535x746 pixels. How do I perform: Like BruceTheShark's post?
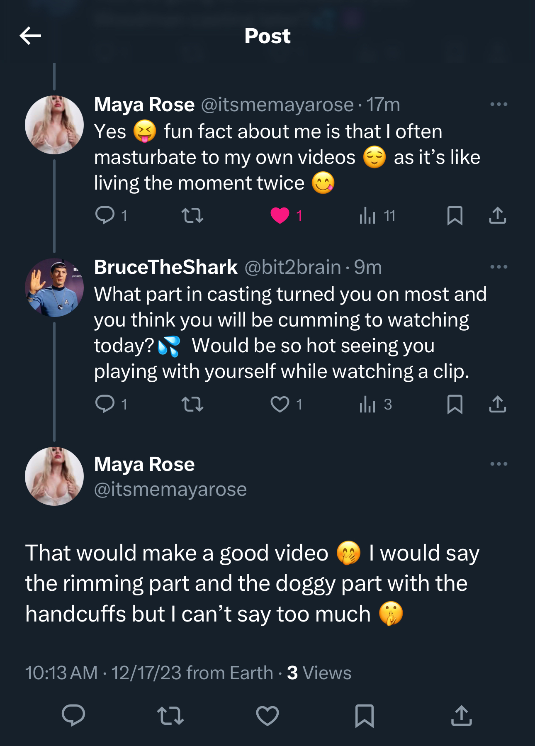point(280,404)
